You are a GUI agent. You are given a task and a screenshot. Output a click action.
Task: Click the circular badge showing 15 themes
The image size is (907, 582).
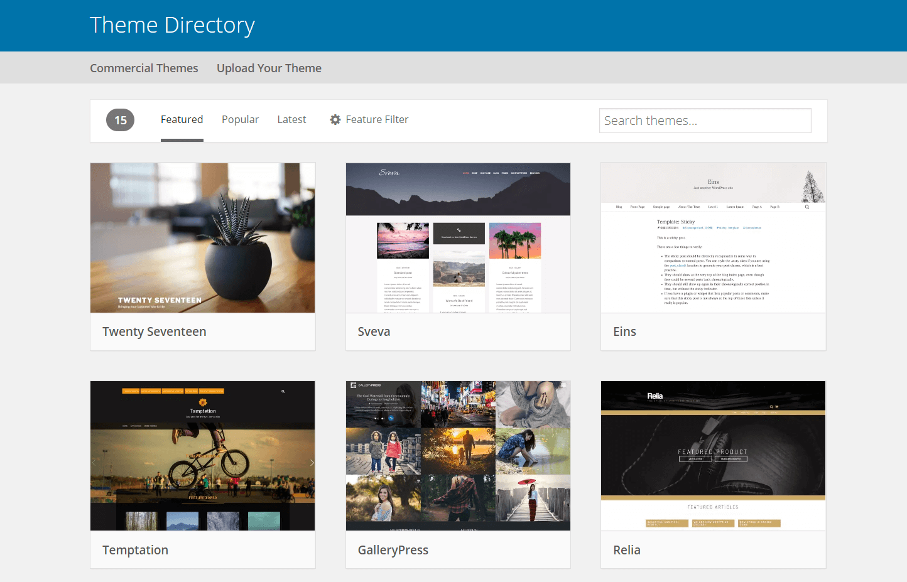pyautogui.click(x=120, y=119)
